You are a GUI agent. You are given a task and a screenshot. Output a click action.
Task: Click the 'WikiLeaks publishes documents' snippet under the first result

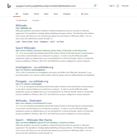coord(55,35)
